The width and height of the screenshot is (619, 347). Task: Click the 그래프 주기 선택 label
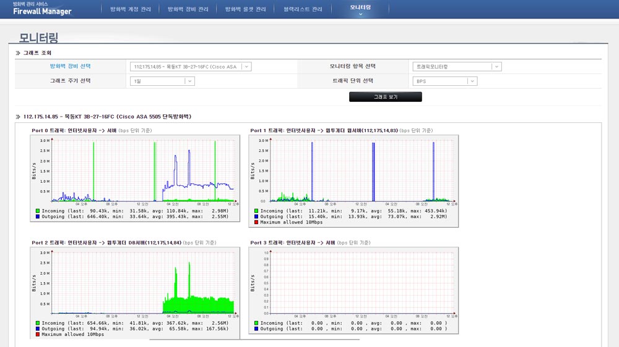coord(71,81)
